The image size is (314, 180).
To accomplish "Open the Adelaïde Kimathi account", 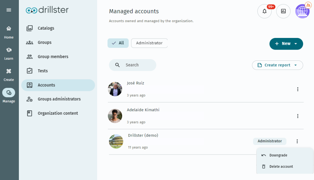I will 143,110.
